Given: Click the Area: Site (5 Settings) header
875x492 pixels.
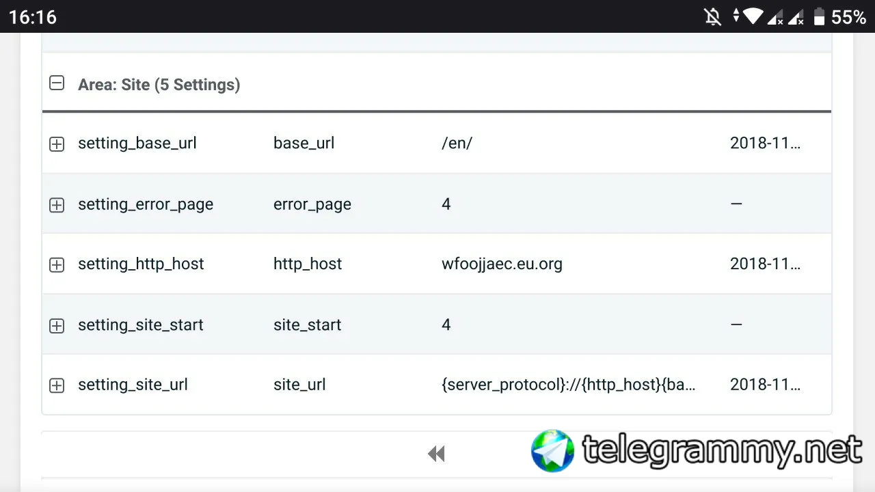Looking at the screenshot, I should coord(159,85).
